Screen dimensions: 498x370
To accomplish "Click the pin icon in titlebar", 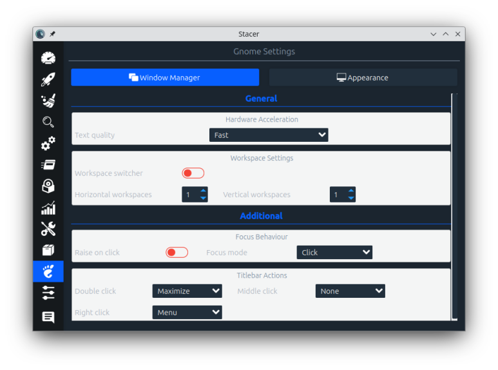I will pyautogui.click(x=52, y=34).
